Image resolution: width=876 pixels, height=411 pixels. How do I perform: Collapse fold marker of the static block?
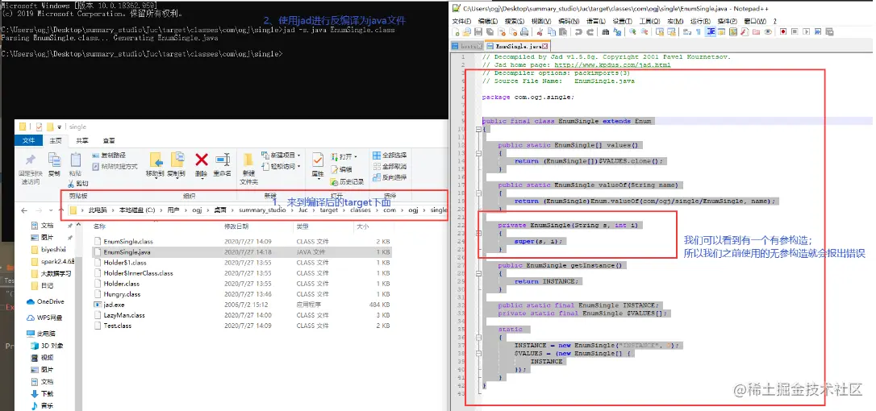point(479,338)
